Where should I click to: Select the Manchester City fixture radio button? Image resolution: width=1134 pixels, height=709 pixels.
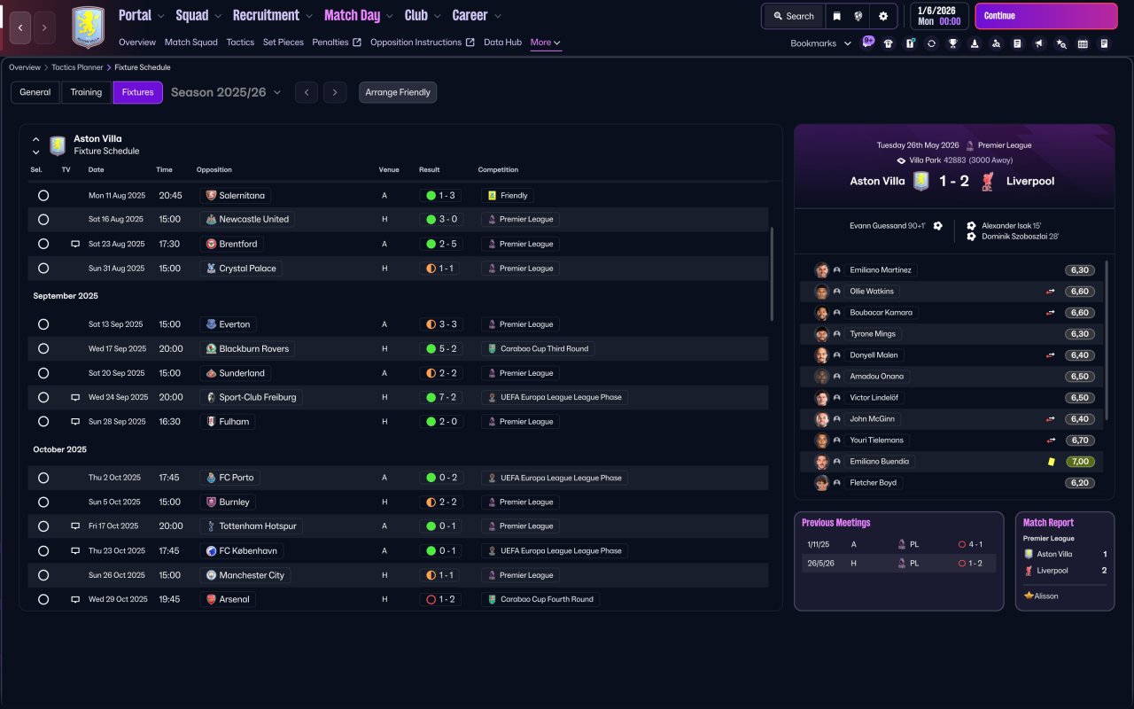click(x=43, y=575)
